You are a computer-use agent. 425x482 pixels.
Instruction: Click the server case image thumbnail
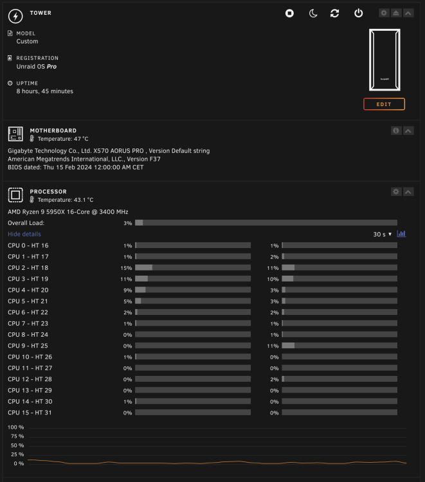384,60
